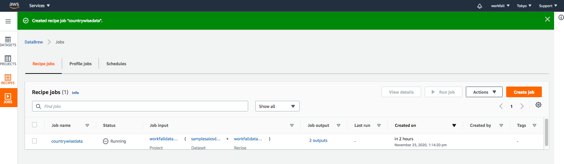Image resolution: width=564 pixels, height=164 pixels.
Task: Click the page number 1 indicator
Action: click(511, 106)
